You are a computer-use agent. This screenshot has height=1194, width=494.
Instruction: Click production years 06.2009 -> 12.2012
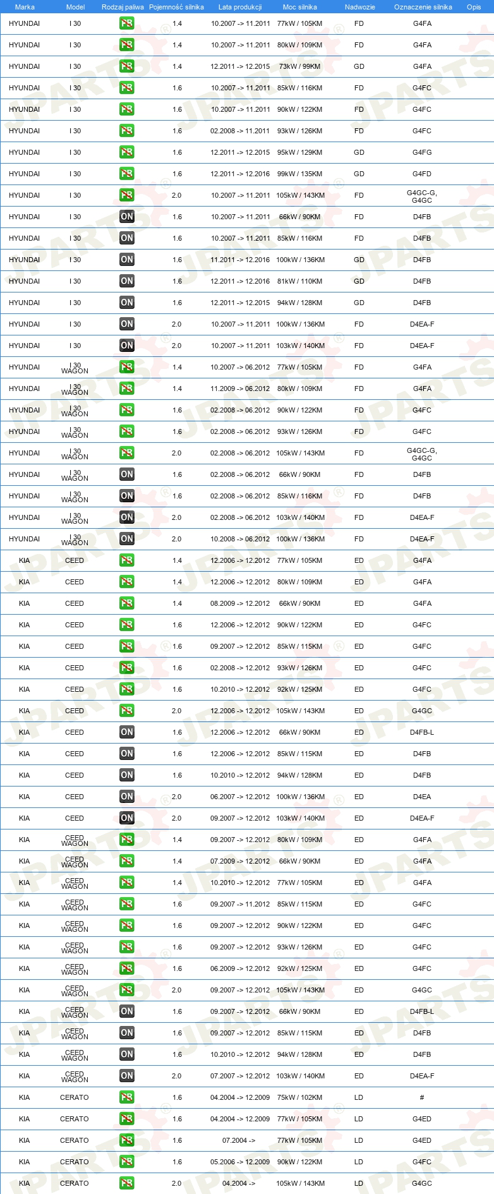[240, 968]
